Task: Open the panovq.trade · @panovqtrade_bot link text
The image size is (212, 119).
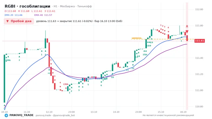Action: point(55,115)
